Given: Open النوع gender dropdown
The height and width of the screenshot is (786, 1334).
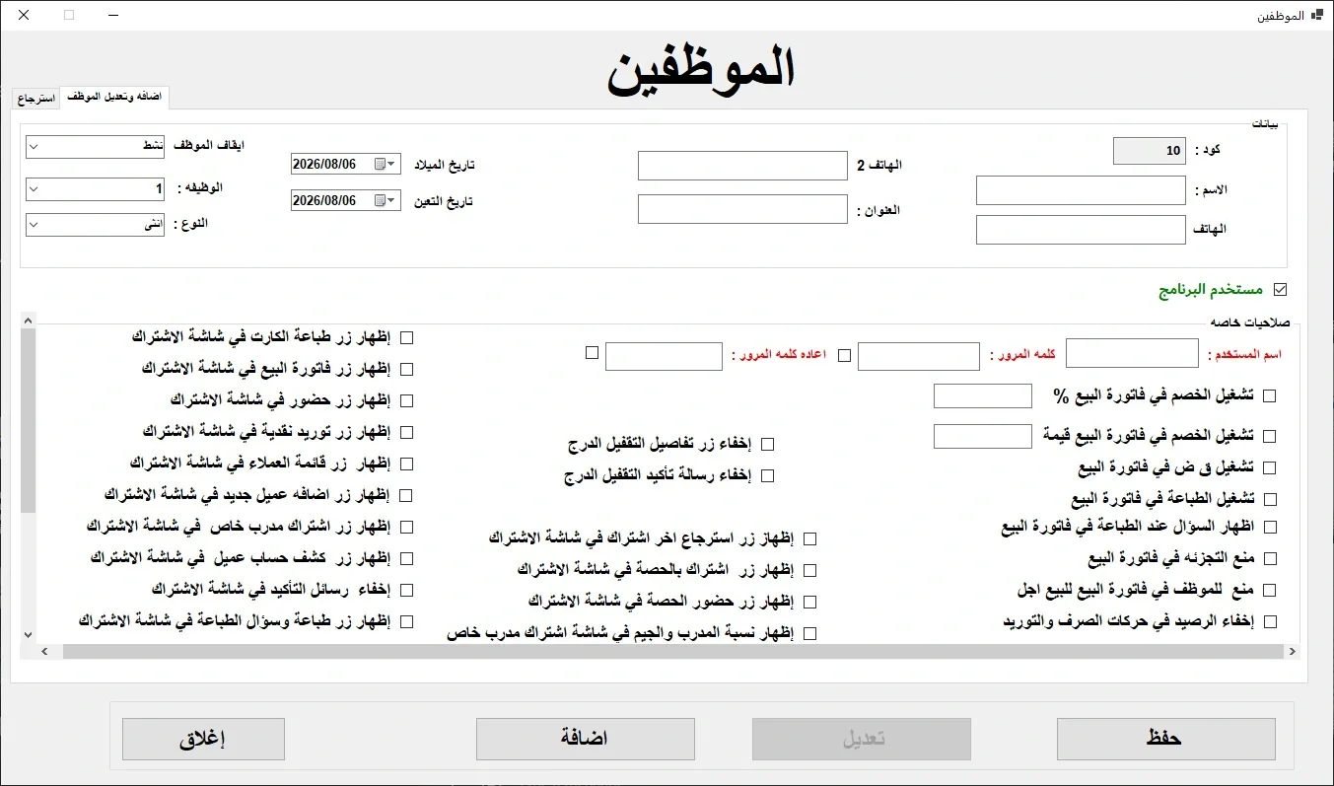Looking at the screenshot, I should coord(35,225).
